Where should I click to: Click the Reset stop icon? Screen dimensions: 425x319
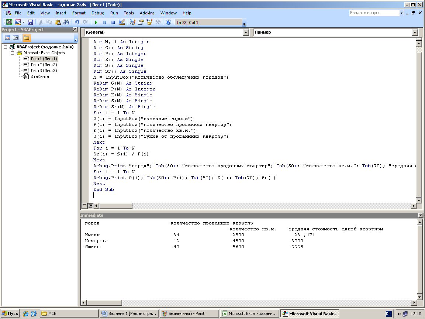pos(113,23)
